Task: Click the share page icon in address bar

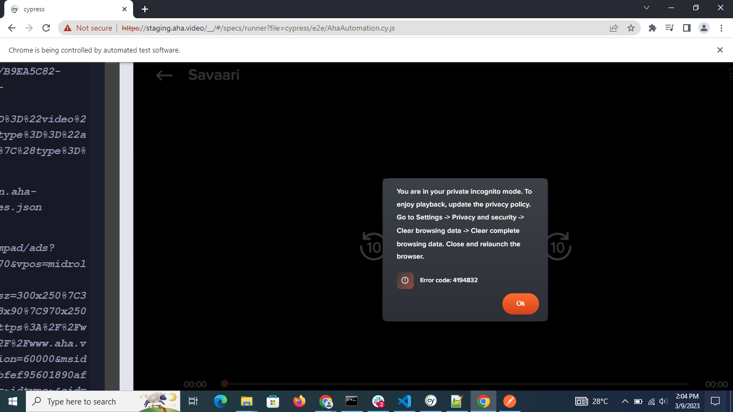Action: (x=614, y=28)
